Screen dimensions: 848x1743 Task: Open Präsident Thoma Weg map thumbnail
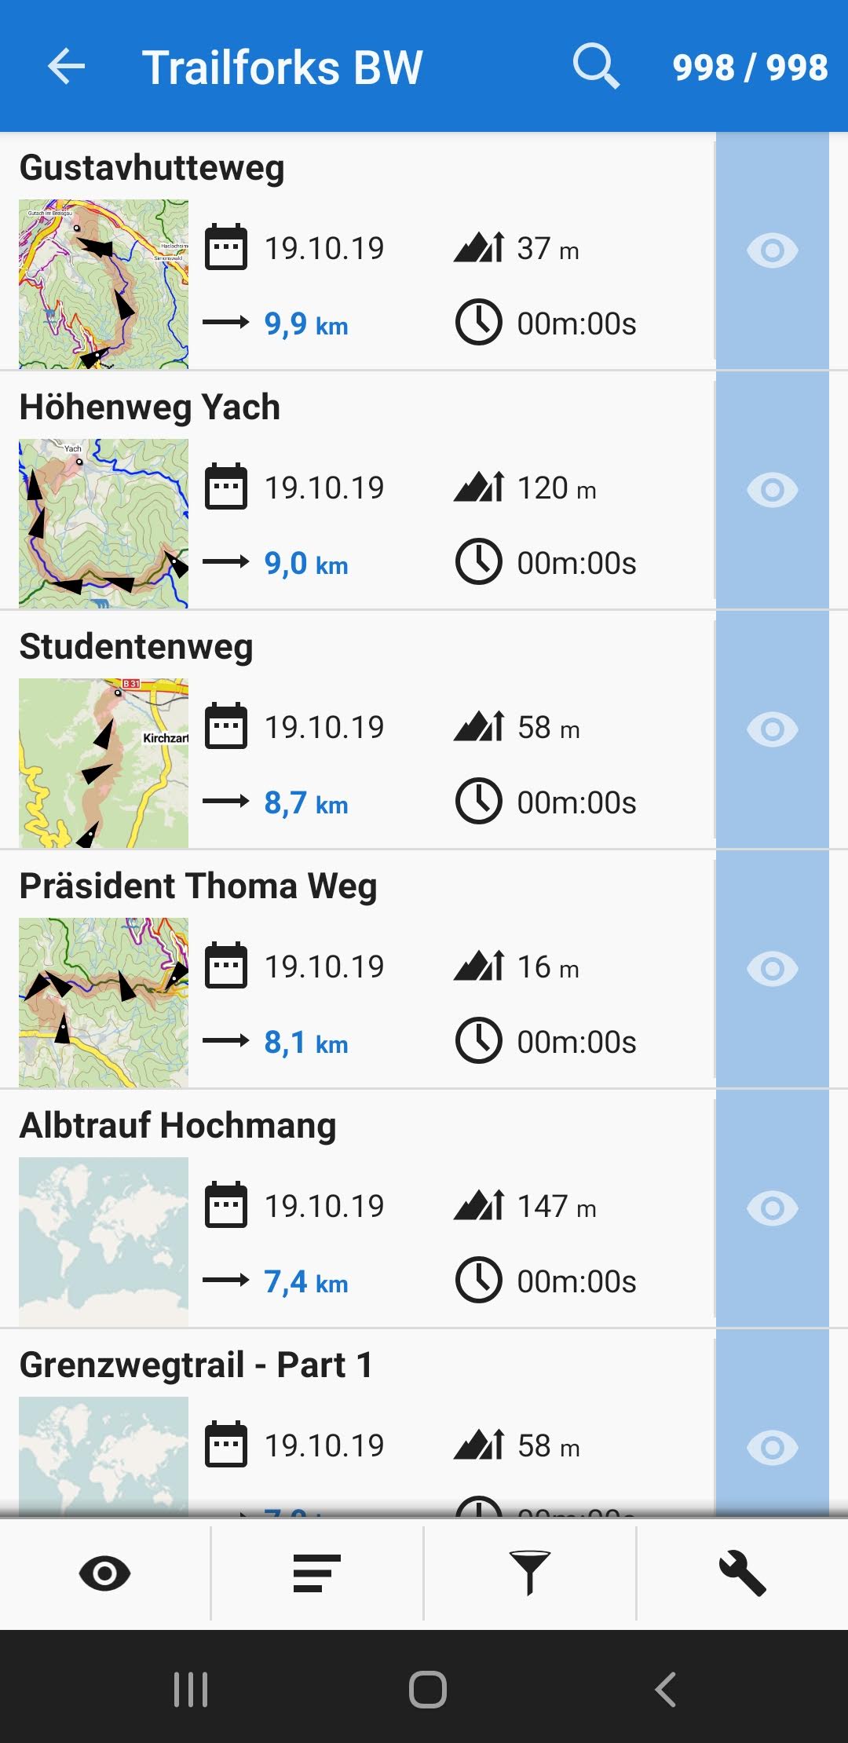(x=104, y=1003)
